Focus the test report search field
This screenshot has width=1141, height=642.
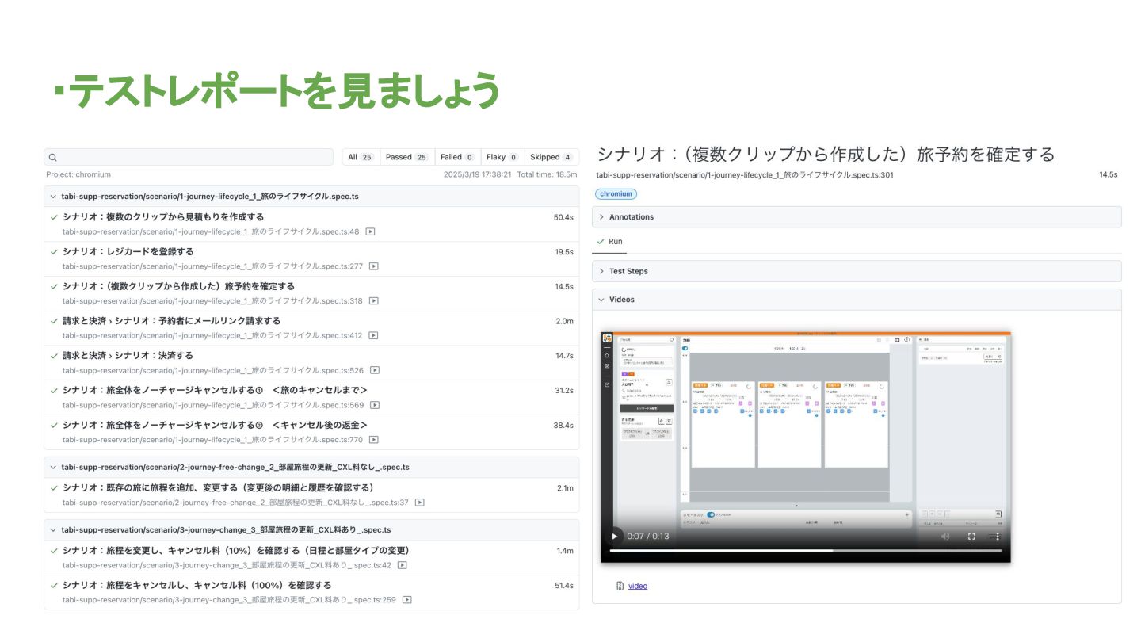pyautogui.click(x=189, y=157)
